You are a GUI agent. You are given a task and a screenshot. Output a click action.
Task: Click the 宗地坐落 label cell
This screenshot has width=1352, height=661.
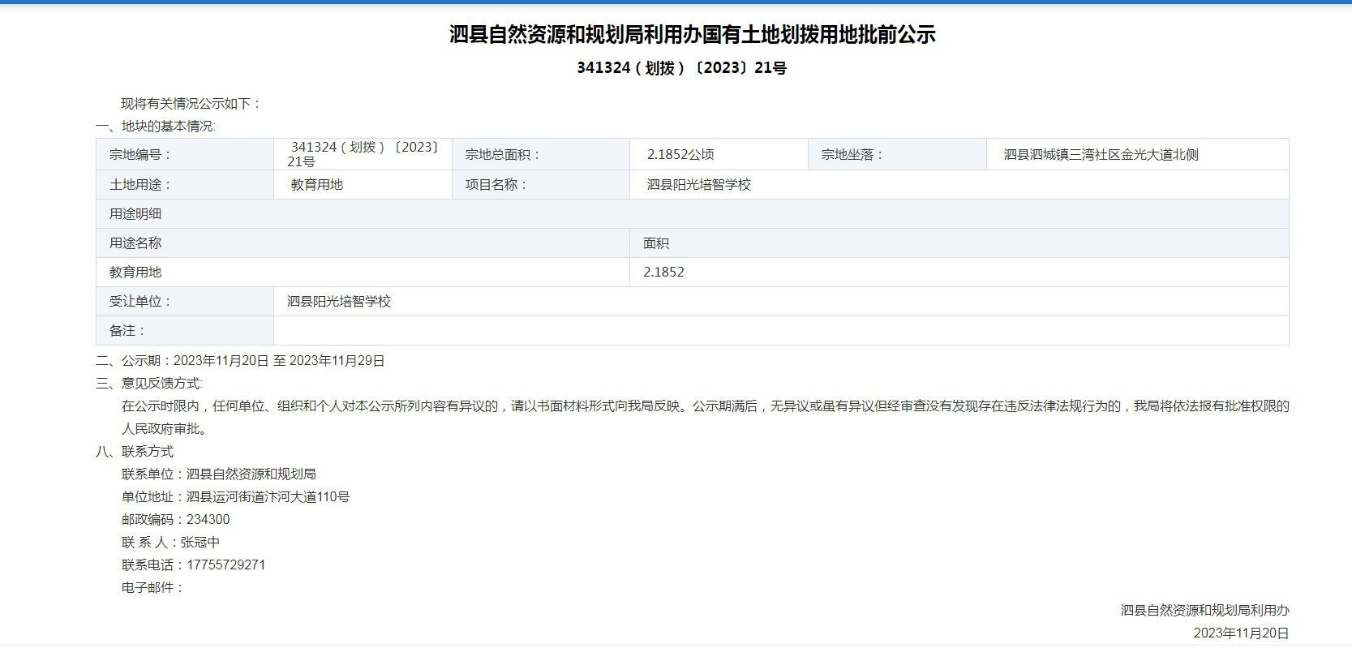pos(897,154)
